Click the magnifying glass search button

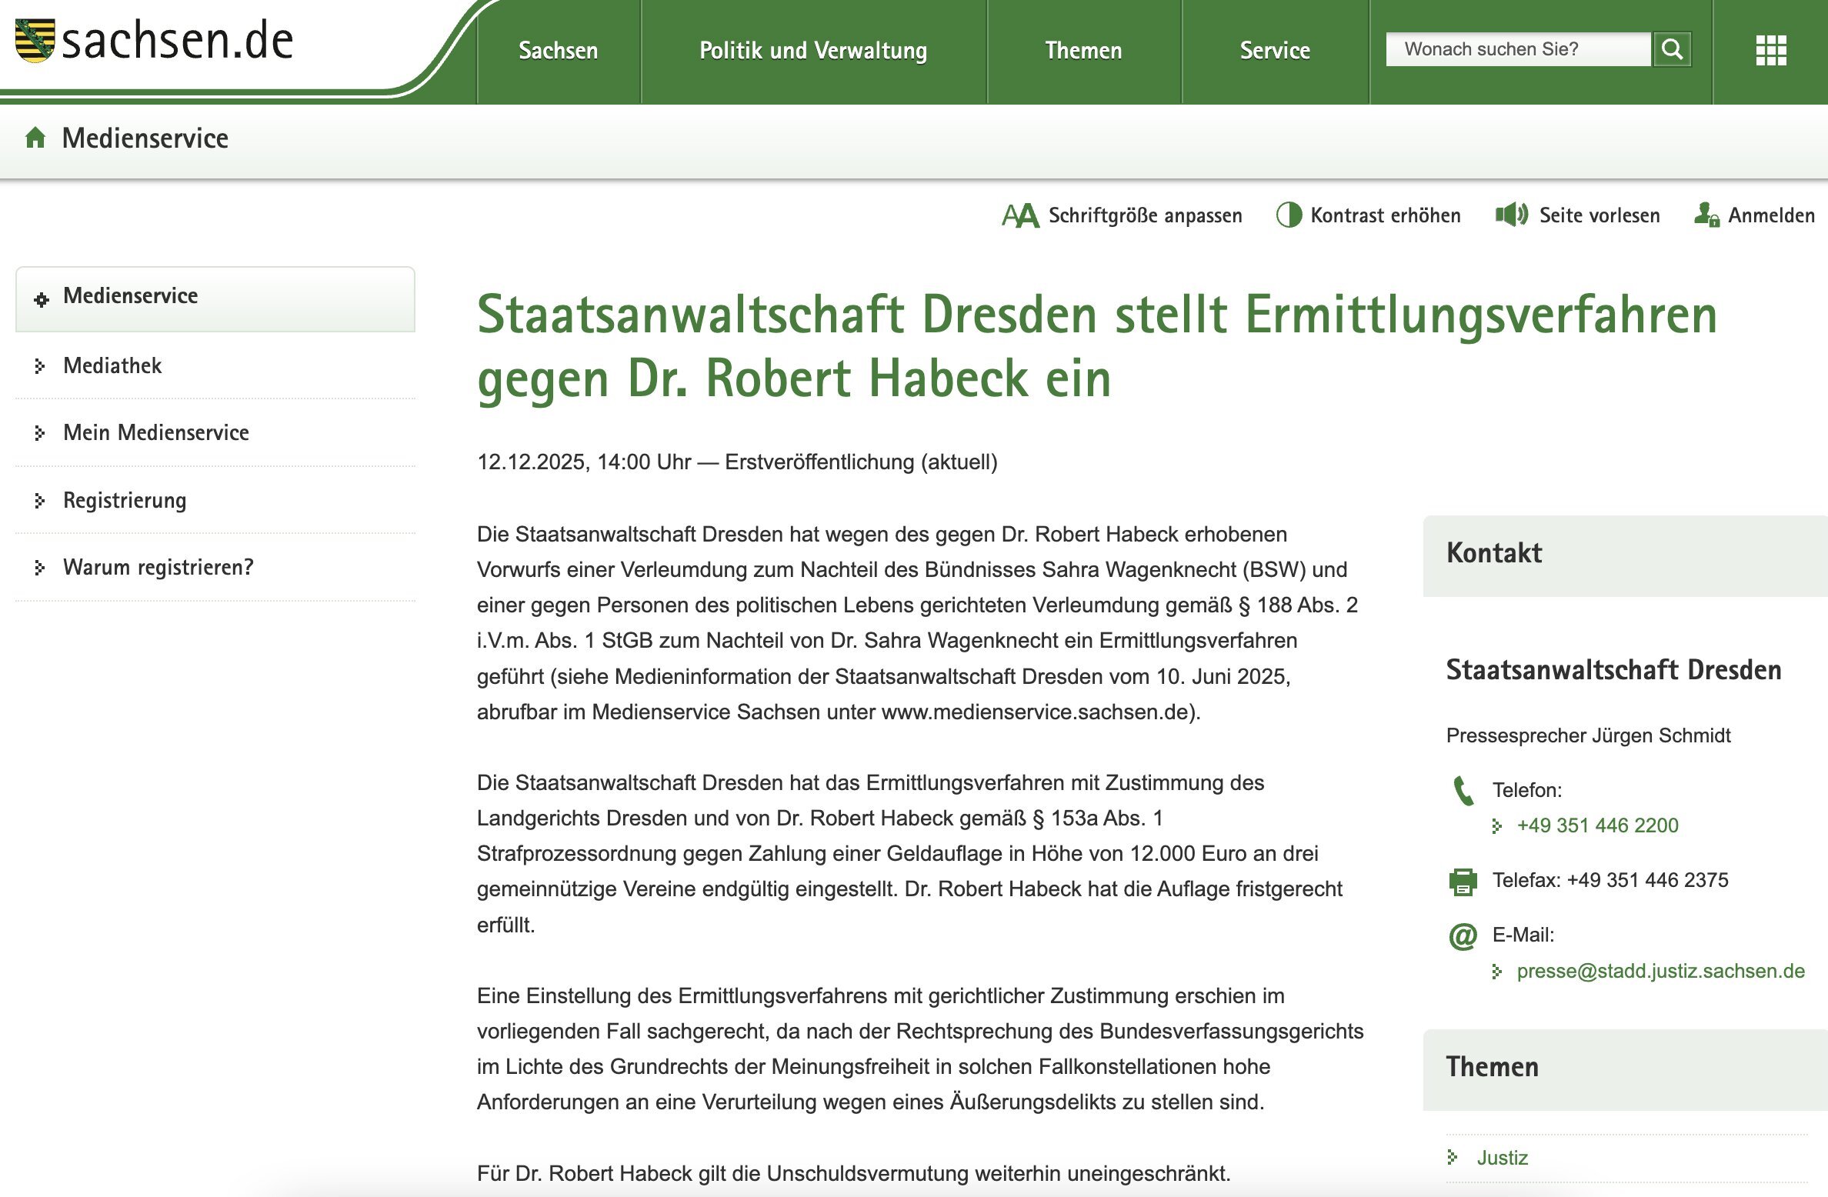click(x=1672, y=50)
